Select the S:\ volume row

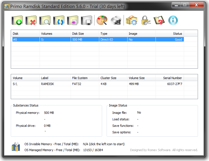(98, 84)
